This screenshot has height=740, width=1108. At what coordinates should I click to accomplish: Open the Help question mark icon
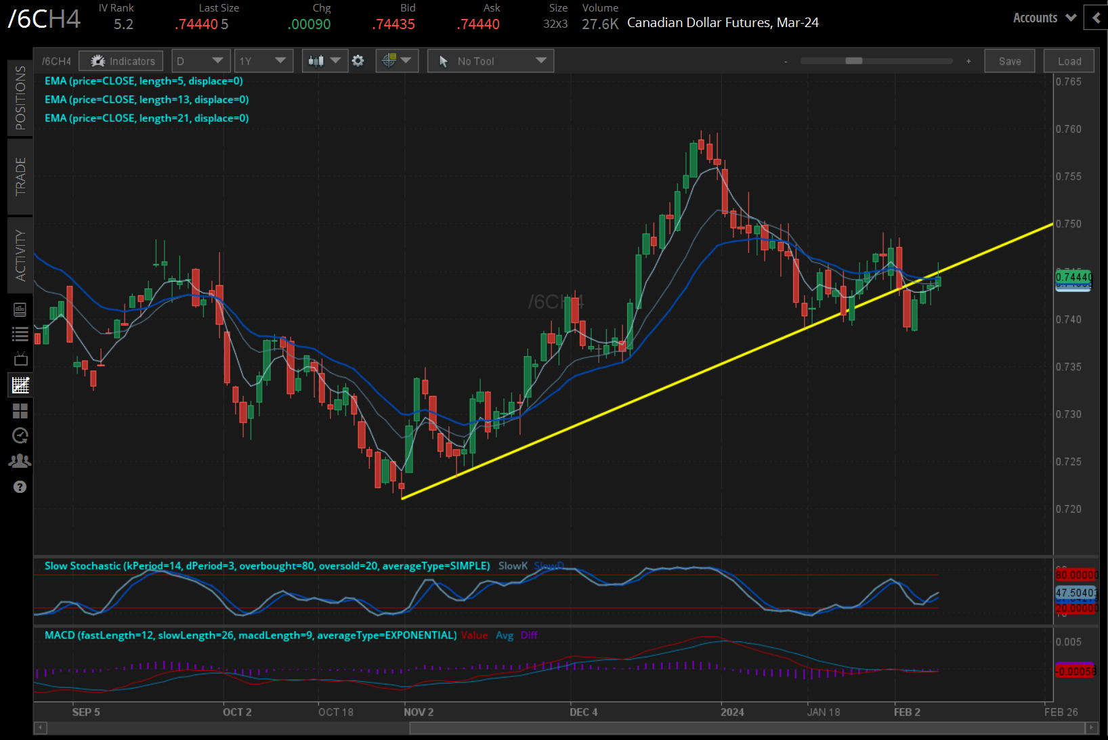(x=20, y=487)
